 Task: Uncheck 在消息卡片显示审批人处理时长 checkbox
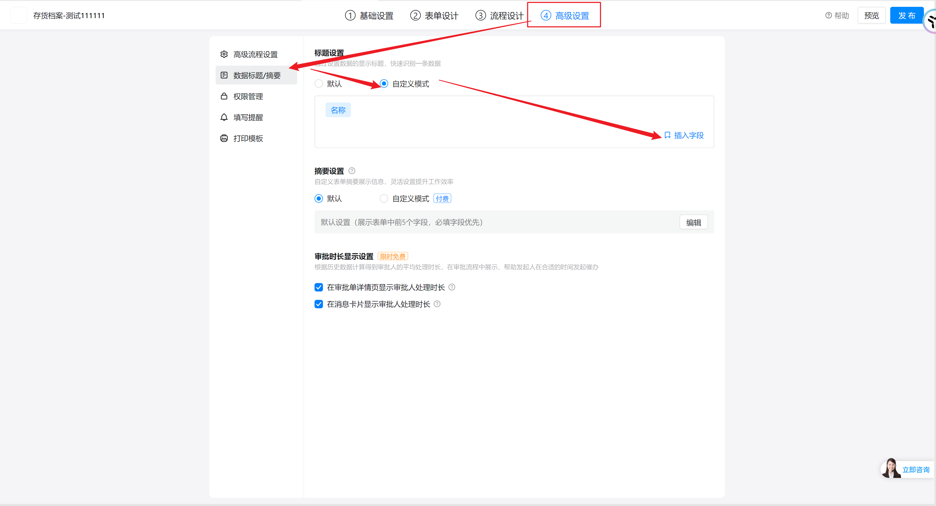tap(319, 304)
